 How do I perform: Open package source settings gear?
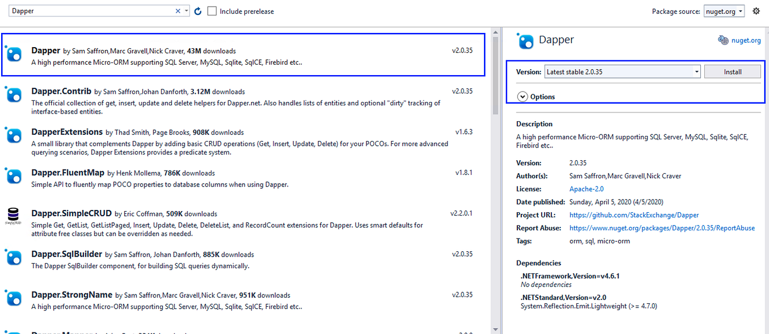click(x=756, y=11)
